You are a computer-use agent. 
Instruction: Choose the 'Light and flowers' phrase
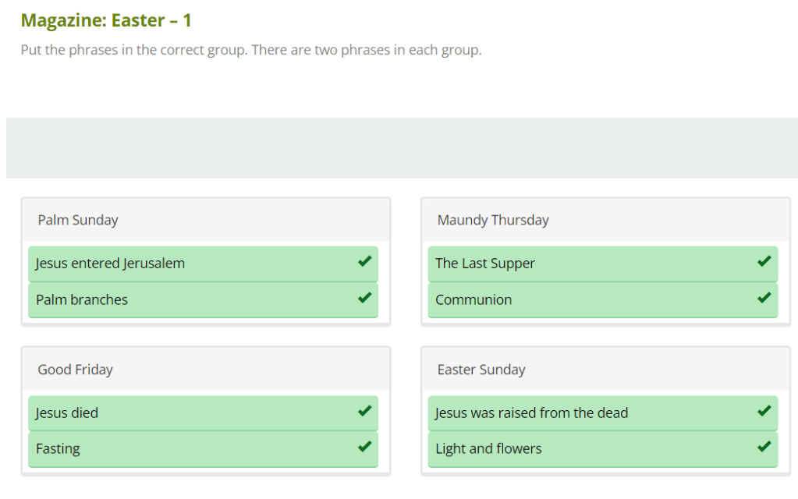click(x=488, y=449)
